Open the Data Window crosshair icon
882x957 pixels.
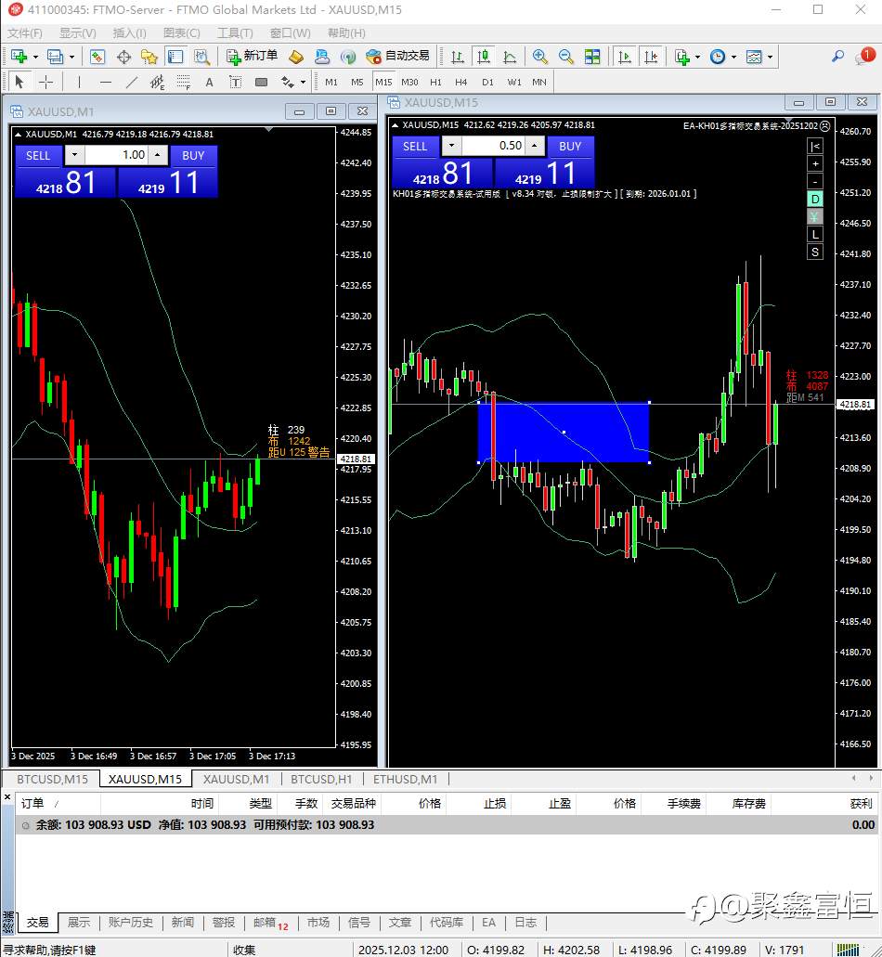coord(123,57)
